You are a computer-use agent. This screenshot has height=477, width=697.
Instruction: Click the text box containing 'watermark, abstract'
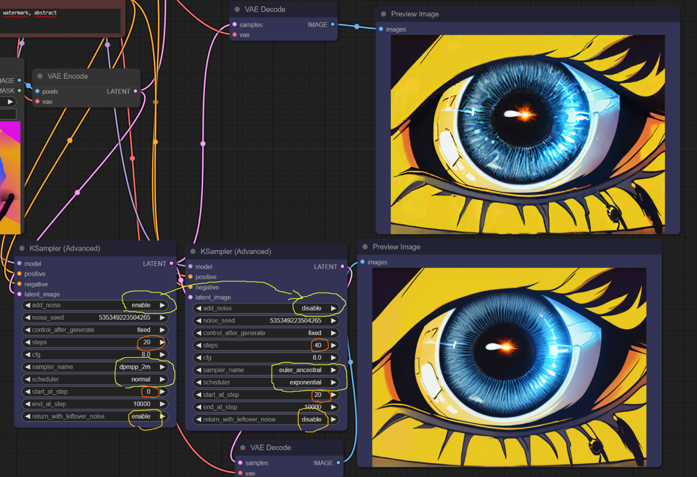click(60, 20)
